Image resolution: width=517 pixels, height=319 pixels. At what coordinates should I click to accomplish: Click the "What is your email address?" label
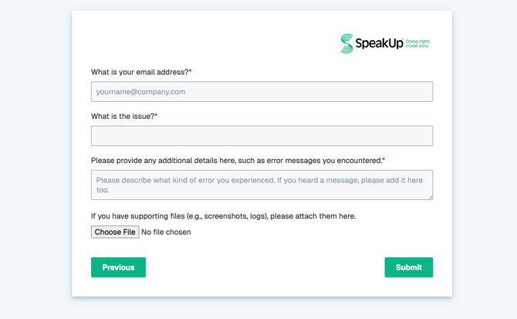pyautogui.click(x=139, y=72)
